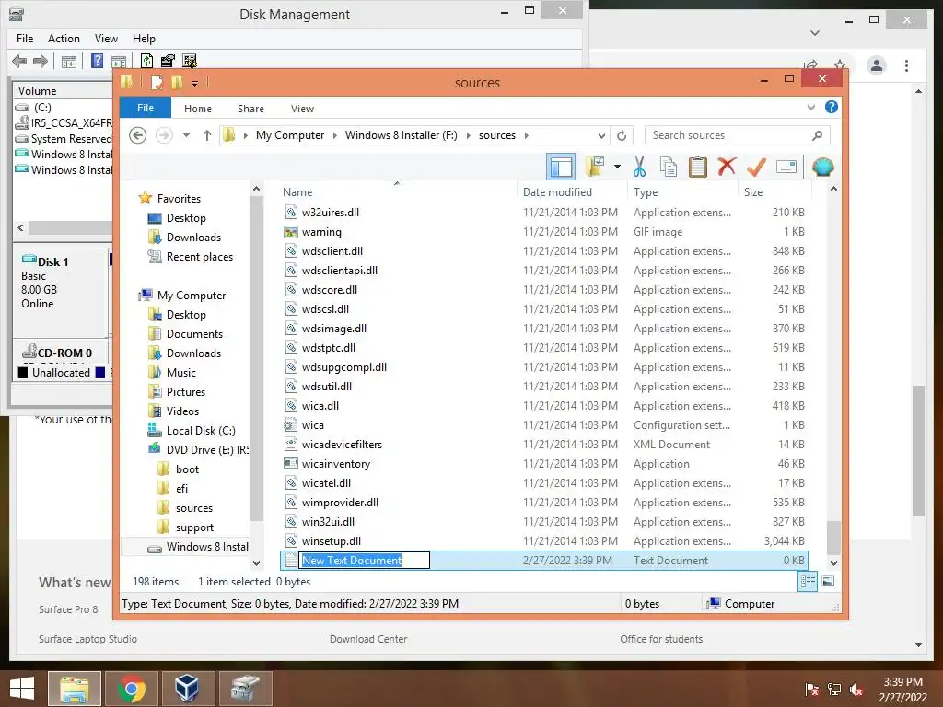
Task: Click the blue Help icon in Disk Management
Action: pyautogui.click(x=96, y=61)
